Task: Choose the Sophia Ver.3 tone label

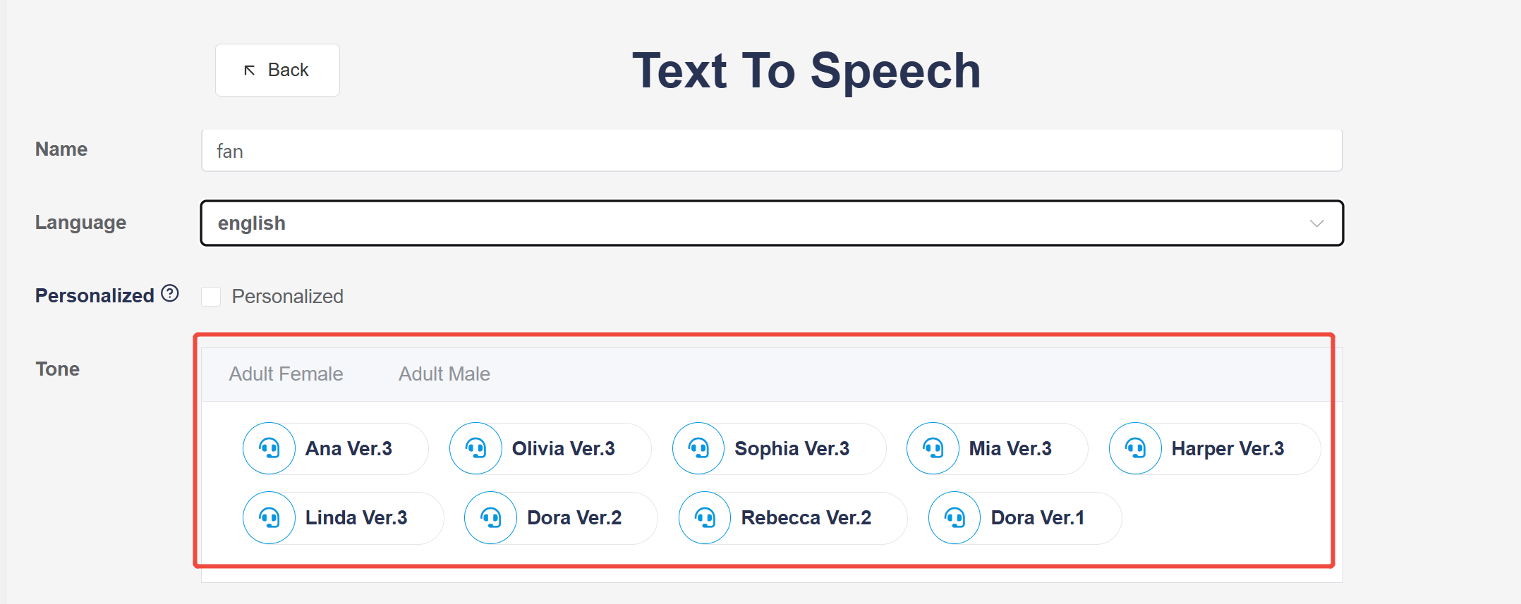Action: tap(792, 449)
